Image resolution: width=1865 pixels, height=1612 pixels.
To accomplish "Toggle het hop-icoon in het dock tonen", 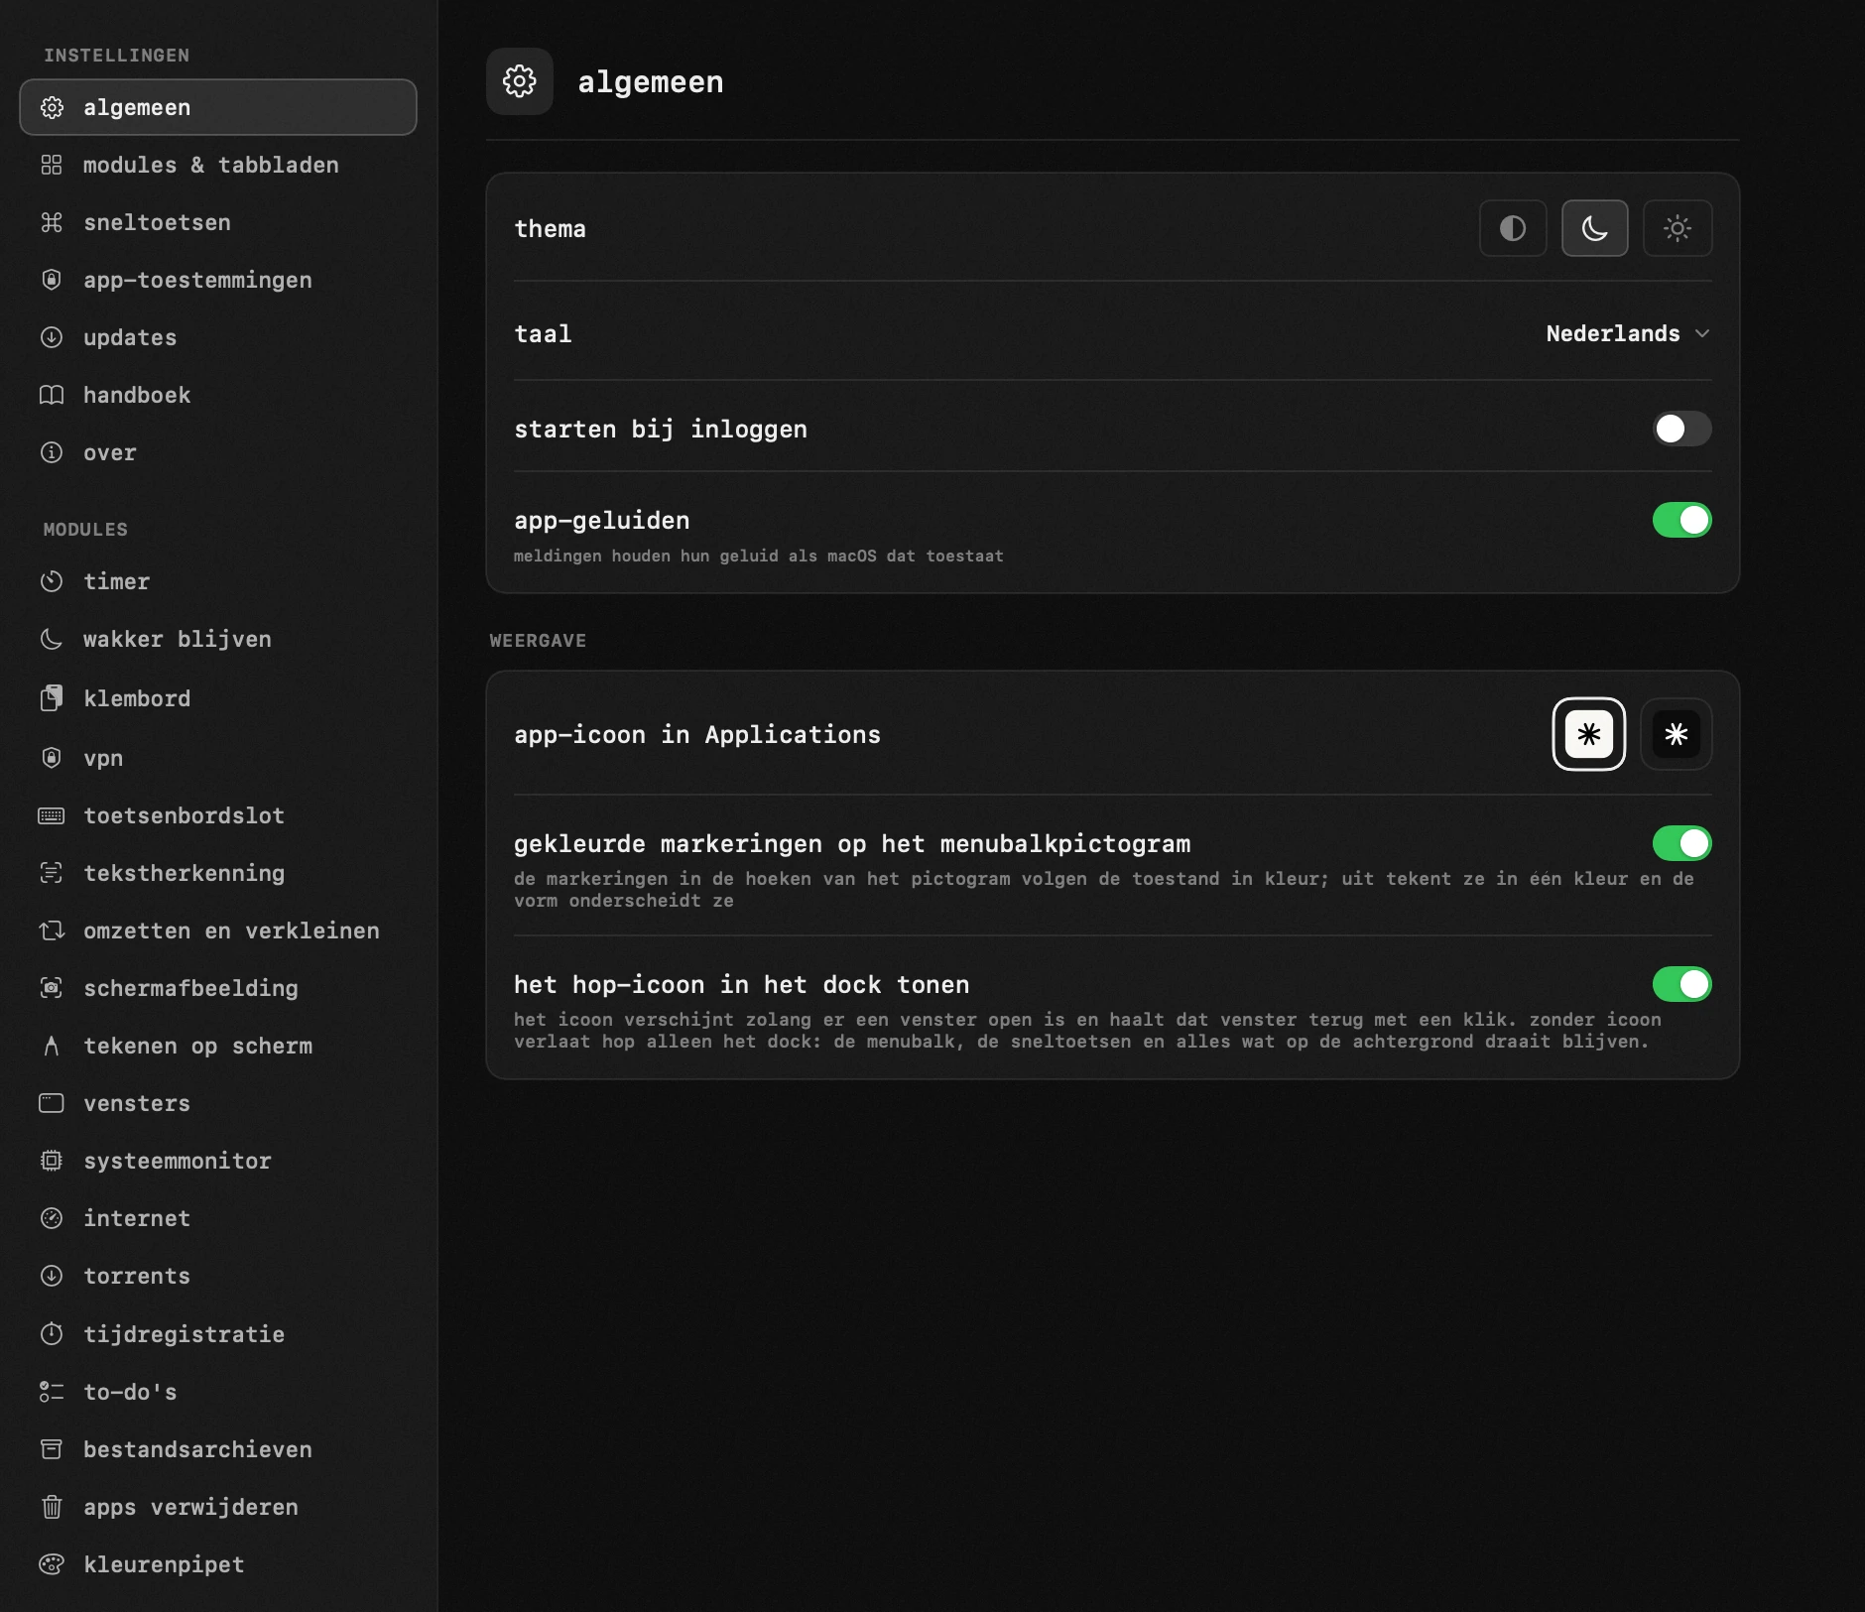I will coord(1682,984).
